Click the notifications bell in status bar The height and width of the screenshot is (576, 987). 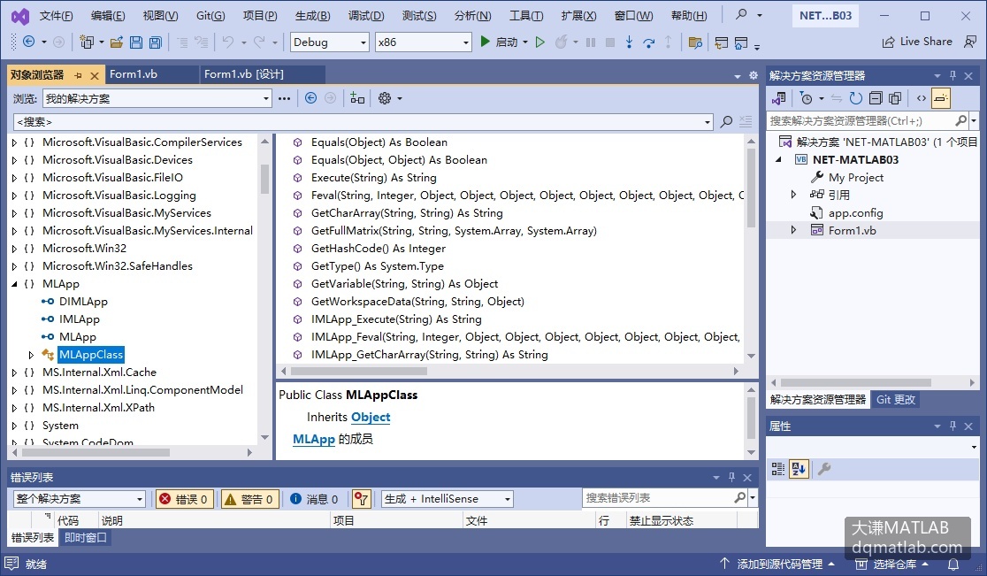tap(953, 564)
